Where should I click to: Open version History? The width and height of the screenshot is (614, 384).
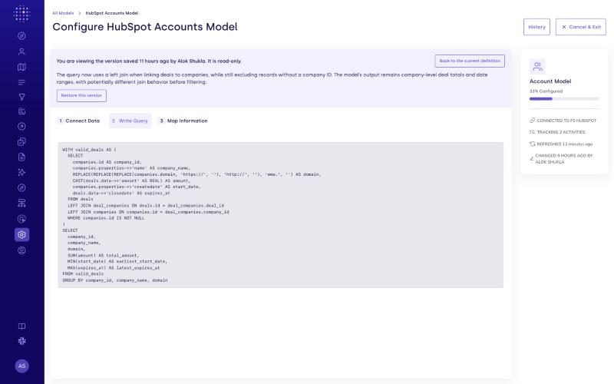pyautogui.click(x=536, y=27)
